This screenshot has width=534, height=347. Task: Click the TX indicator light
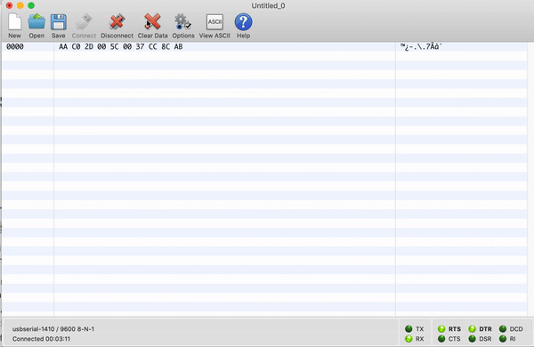tap(409, 328)
